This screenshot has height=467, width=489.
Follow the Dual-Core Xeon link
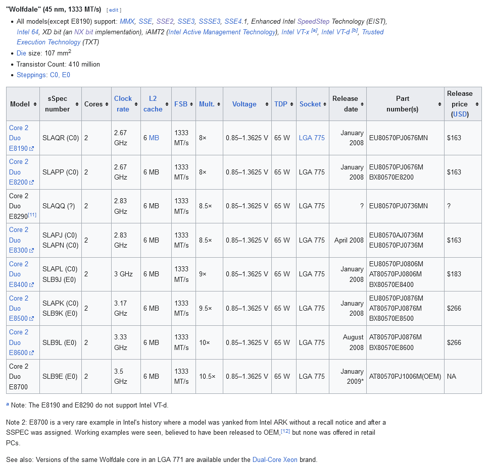[275, 460]
